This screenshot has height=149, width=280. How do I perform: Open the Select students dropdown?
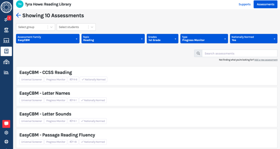click(76, 27)
